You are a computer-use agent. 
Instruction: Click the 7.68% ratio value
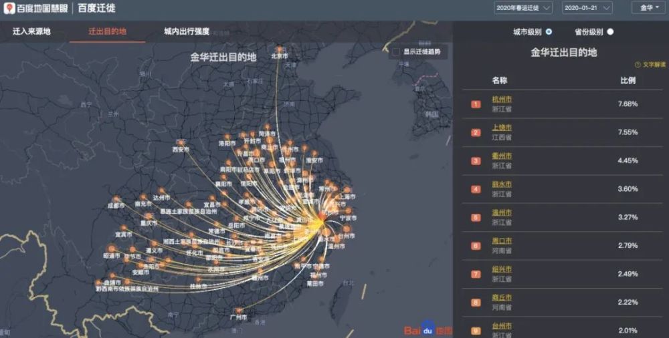(628, 104)
